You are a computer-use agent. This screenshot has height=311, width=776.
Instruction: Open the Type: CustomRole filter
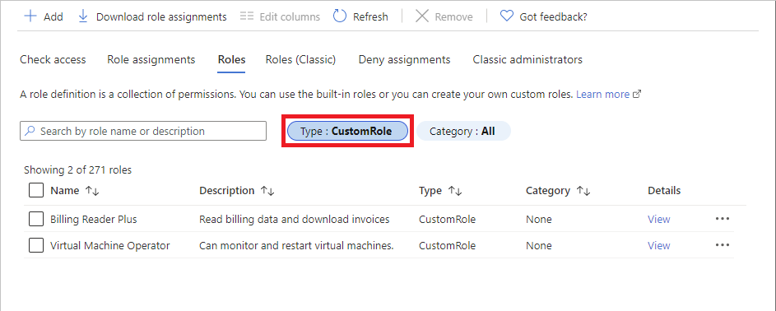click(347, 132)
